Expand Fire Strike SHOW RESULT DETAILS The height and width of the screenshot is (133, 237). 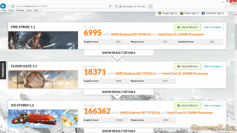[118, 53]
